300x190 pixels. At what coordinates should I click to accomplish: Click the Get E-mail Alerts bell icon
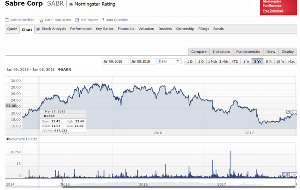(x=41, y=20)
